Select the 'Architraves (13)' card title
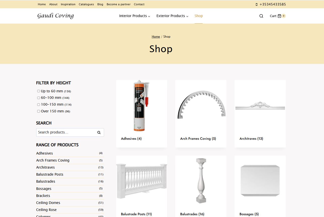The height and width of the screenshot is (217, 324). tap(251, 139)
